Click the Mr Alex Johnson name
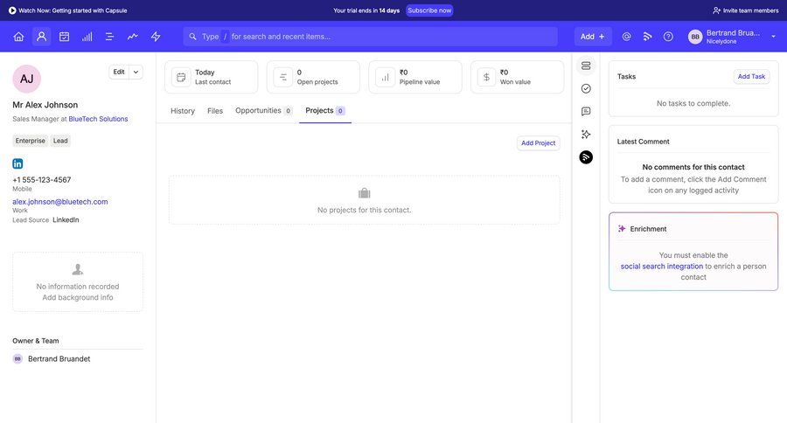 point(45,105)
